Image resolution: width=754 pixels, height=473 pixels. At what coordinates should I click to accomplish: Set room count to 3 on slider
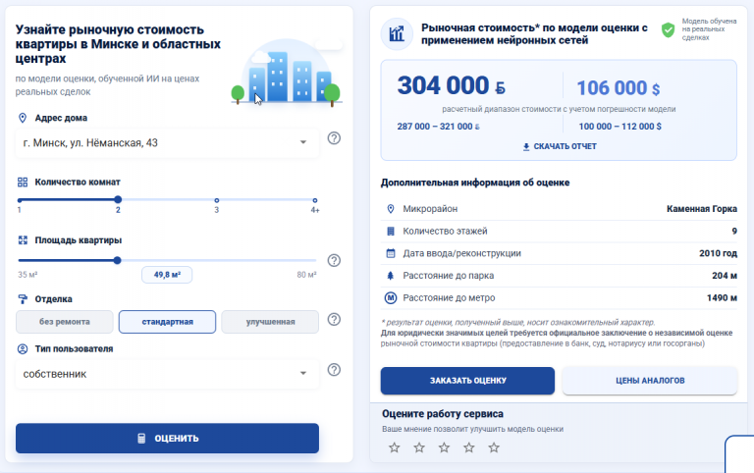pyautogui.click(x=216, y=200)
